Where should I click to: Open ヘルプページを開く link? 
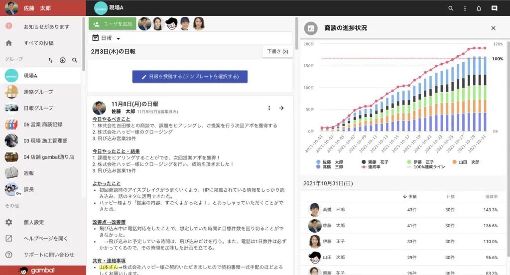45,239
